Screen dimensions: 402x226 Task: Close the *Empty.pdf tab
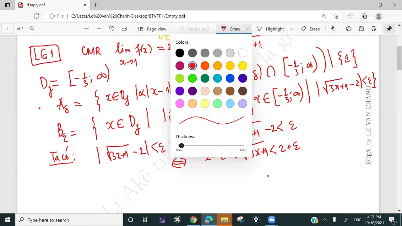click(85, 5)
